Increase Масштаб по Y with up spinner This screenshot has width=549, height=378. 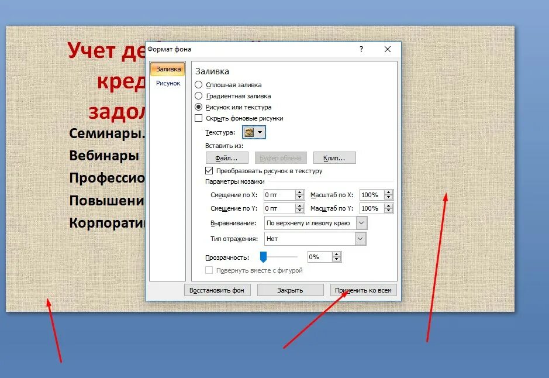[388, 206]
